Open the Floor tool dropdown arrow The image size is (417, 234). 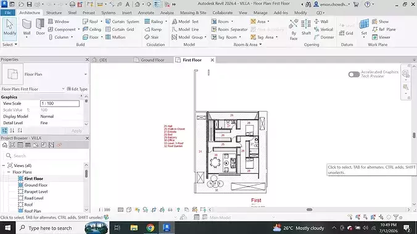point(102,37)
